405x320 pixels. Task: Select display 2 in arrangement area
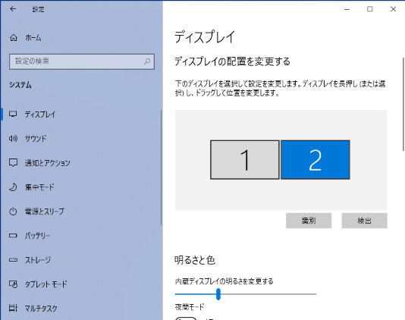coord(316,159)
